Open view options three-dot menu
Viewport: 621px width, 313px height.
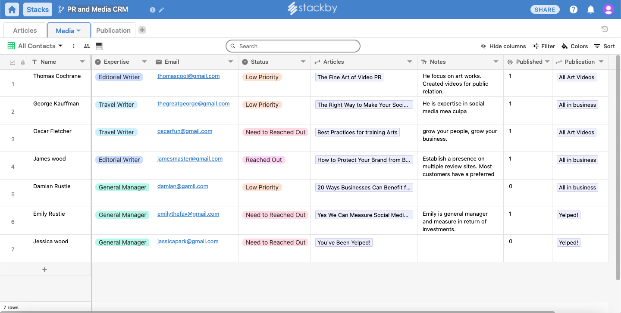tap(74, 46)
